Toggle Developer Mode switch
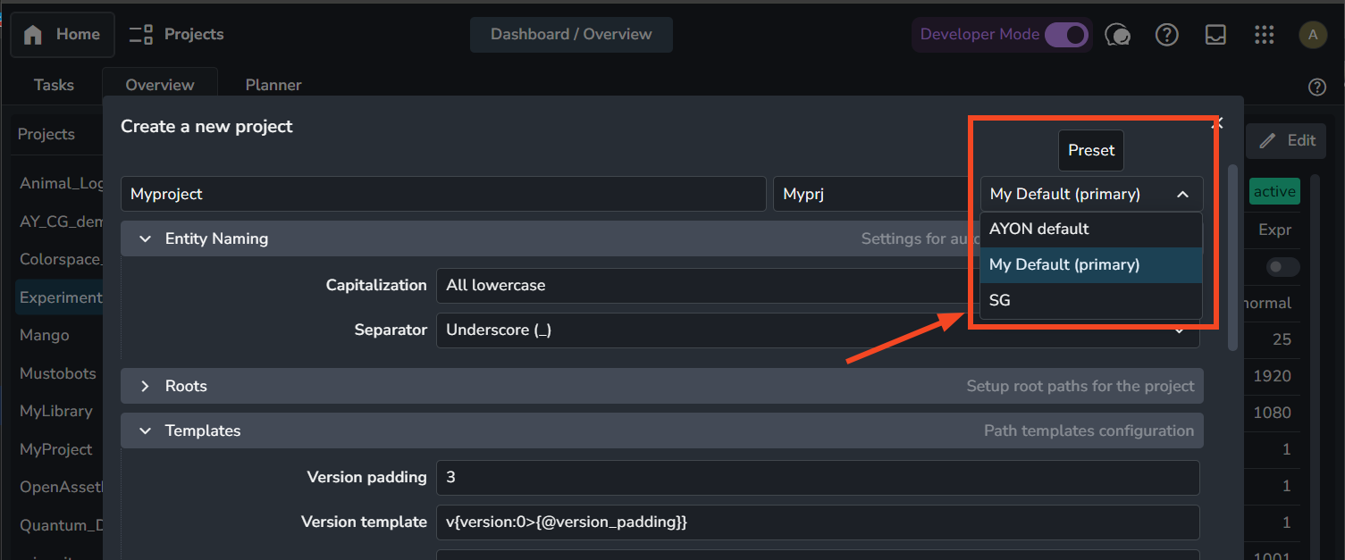Screen dimensions: 1345x560 point(1065,35)
